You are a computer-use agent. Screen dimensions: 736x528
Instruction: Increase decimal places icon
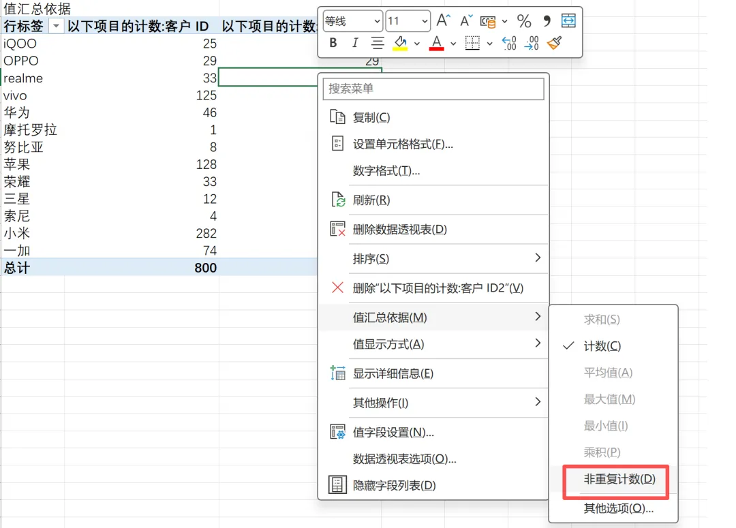(x=509, y=43)
